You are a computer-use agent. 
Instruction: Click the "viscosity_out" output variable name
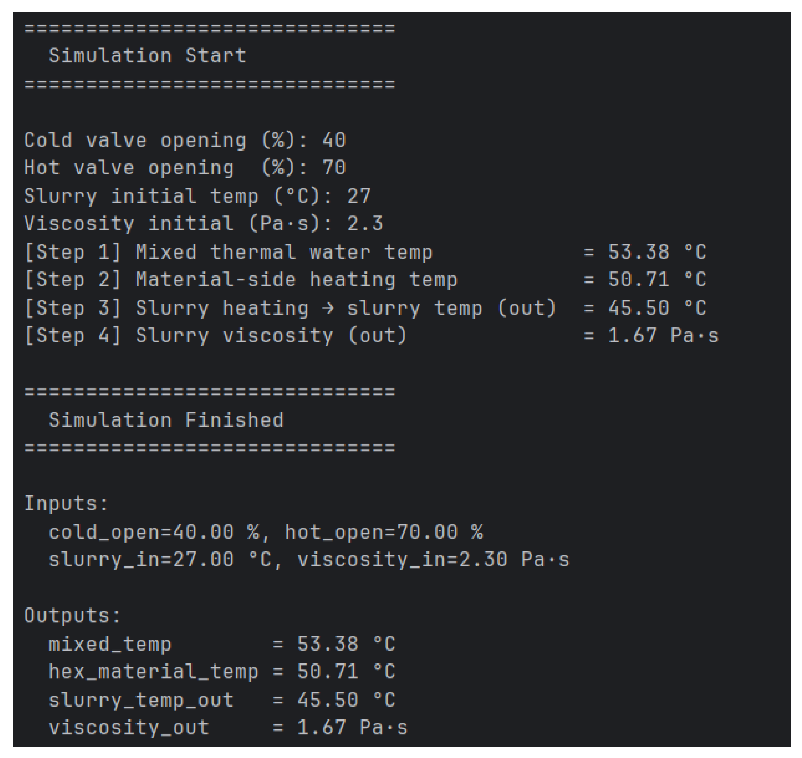coord(128,728)
